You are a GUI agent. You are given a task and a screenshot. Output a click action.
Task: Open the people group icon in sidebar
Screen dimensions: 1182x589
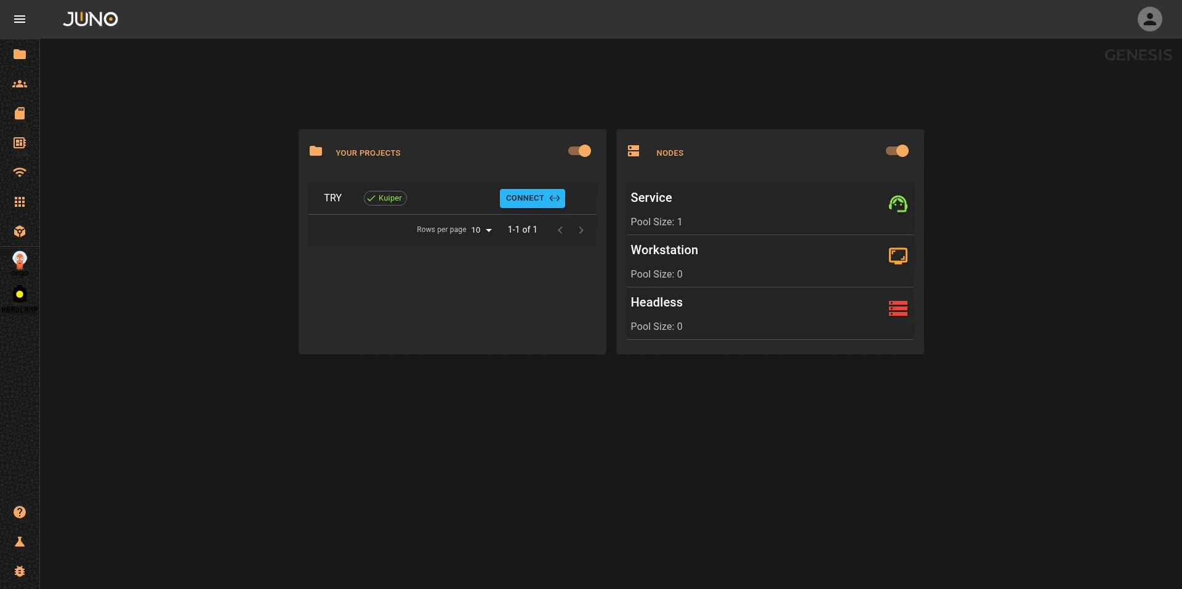[20, 84]
